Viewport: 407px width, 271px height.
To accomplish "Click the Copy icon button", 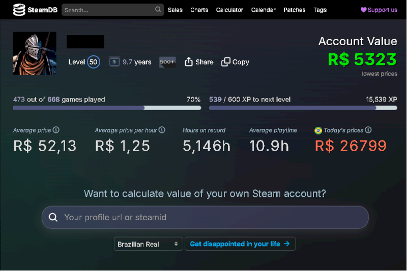I will pyautogui.click(x=225, y=62).
